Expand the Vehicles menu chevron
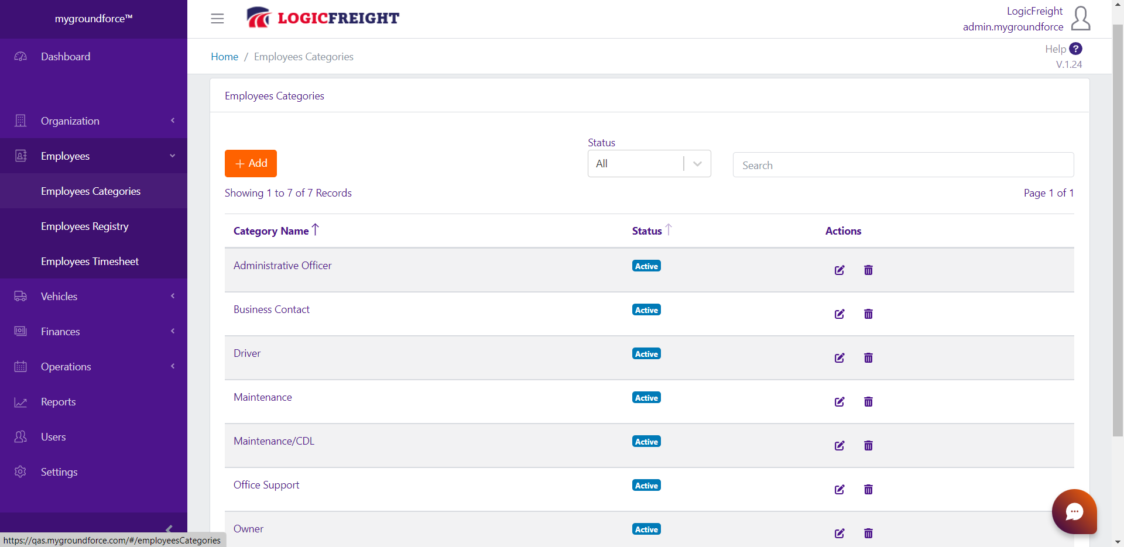 [173, 296]
